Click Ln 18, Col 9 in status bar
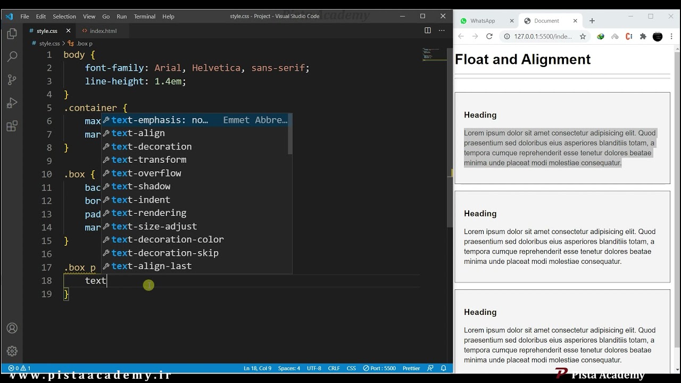Screen dimensions: 681x383 [258, 368]
